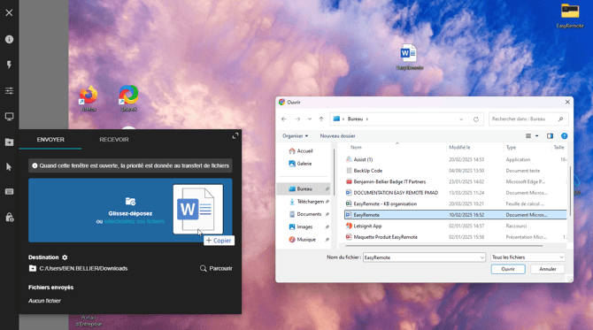Click the Ouvrir button
The height and width of the screenshot is (330, 593).
508,269
